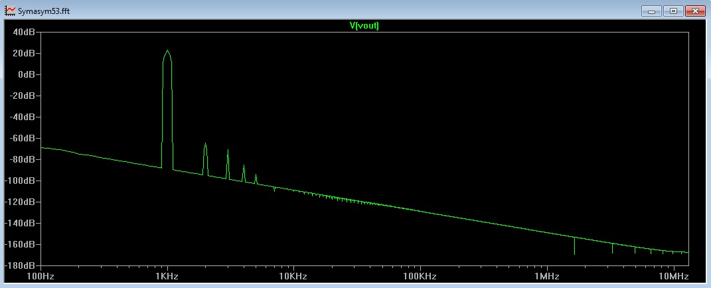
Task: Click the second harmonic peak at 2KHz
Action: pyautogui.click(x=205, y=144)
